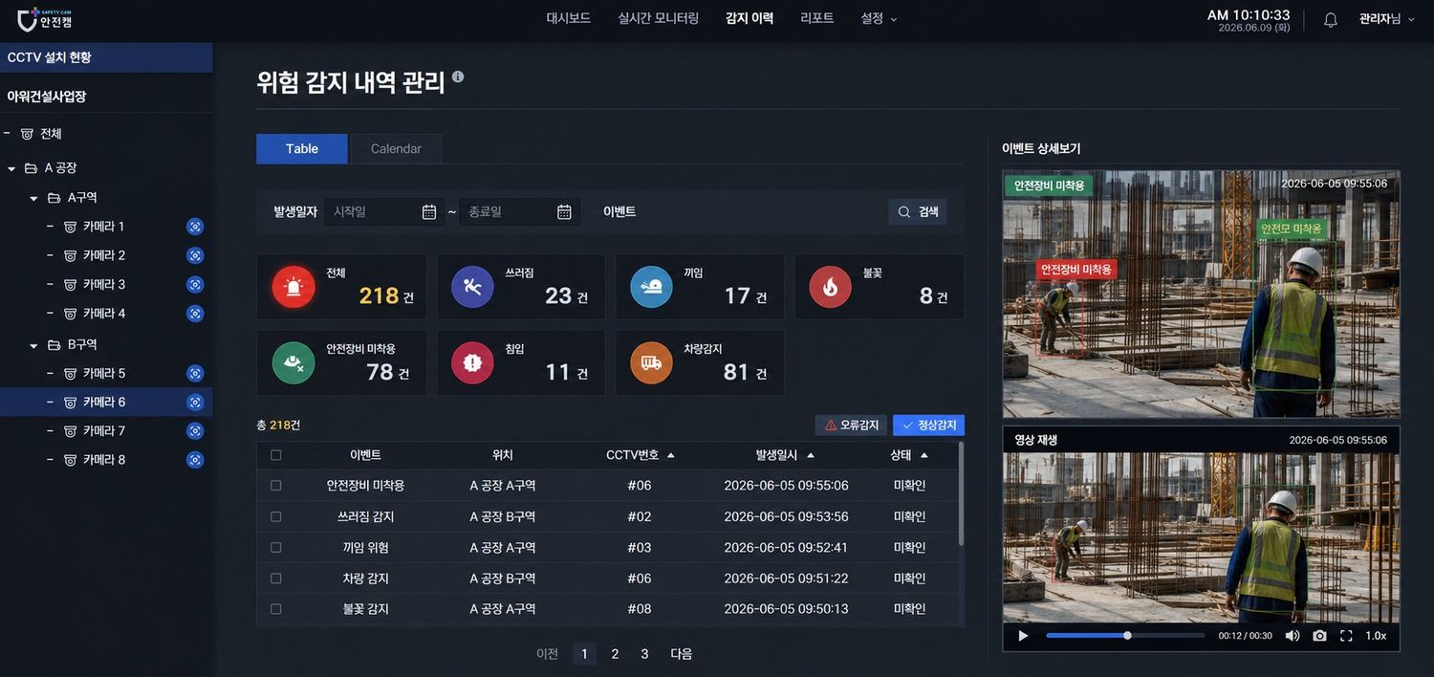1434x677 pixels.
Task: Open the 설정 dropdown menu
Action: 879,18
